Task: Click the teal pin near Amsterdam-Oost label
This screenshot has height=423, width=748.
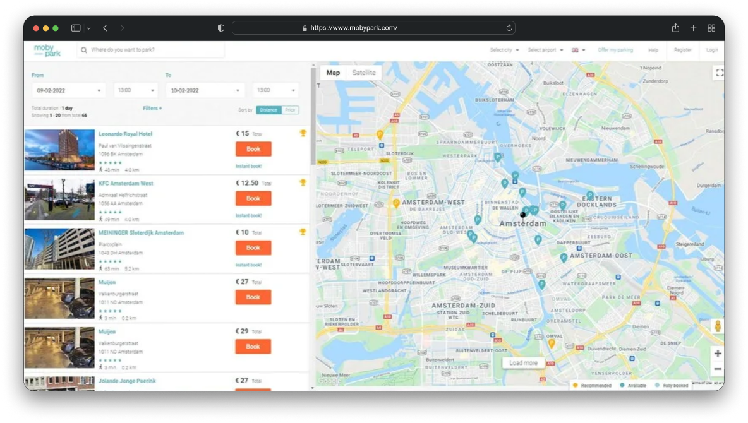Action: click(564, 258)
